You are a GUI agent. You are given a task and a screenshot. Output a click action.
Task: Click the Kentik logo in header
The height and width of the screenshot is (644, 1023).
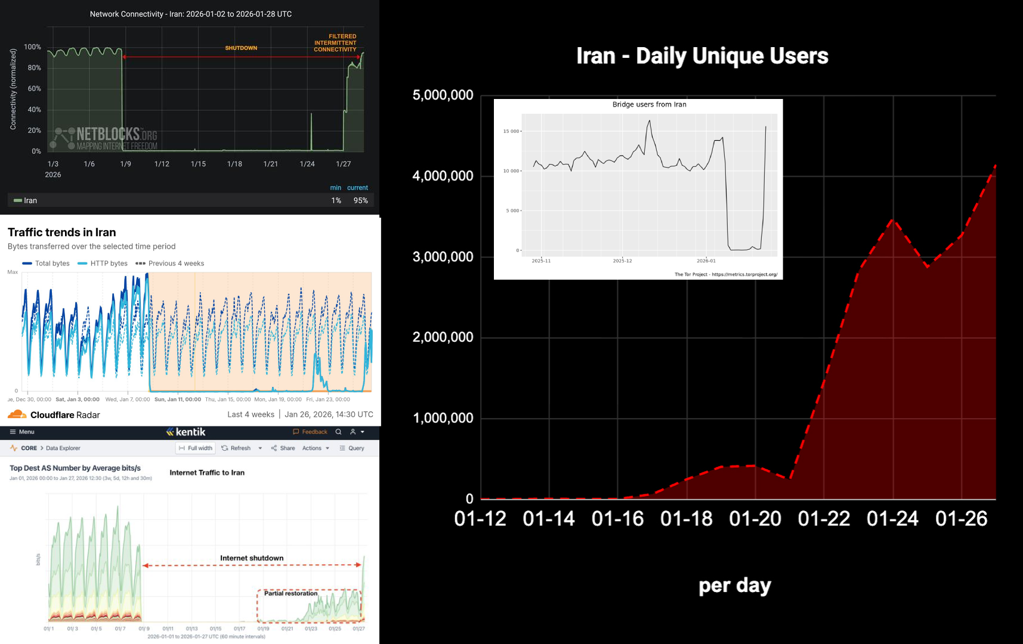tap(186, 432)
